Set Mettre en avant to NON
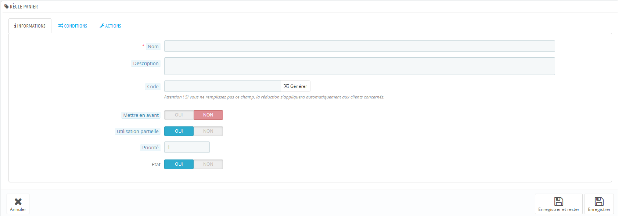 point(208,115)
